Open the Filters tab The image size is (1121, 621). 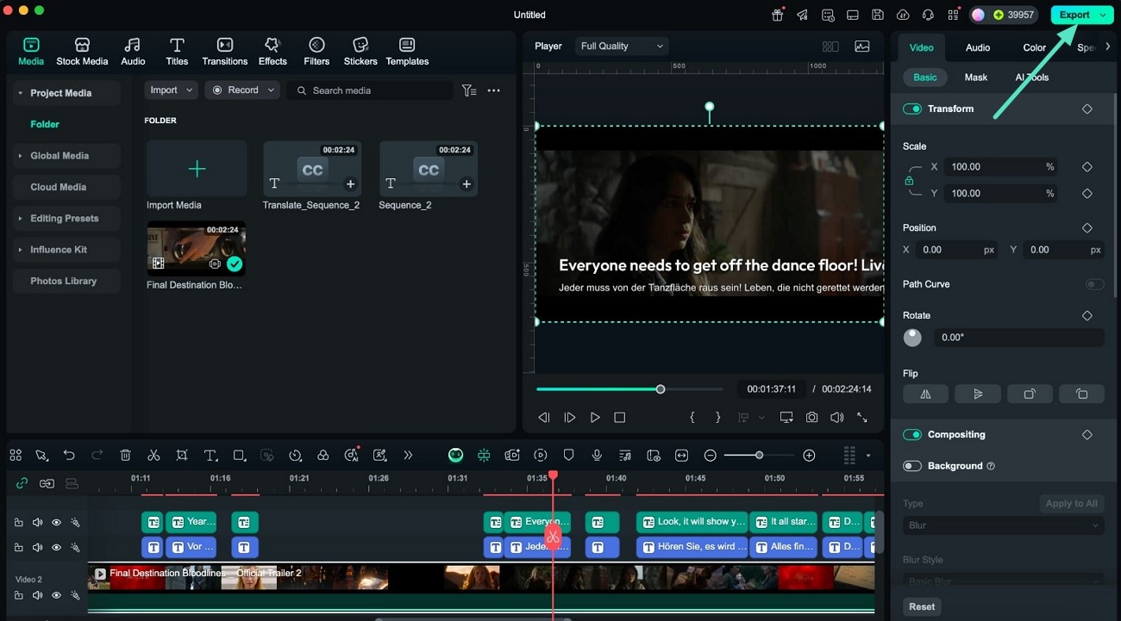316,52
